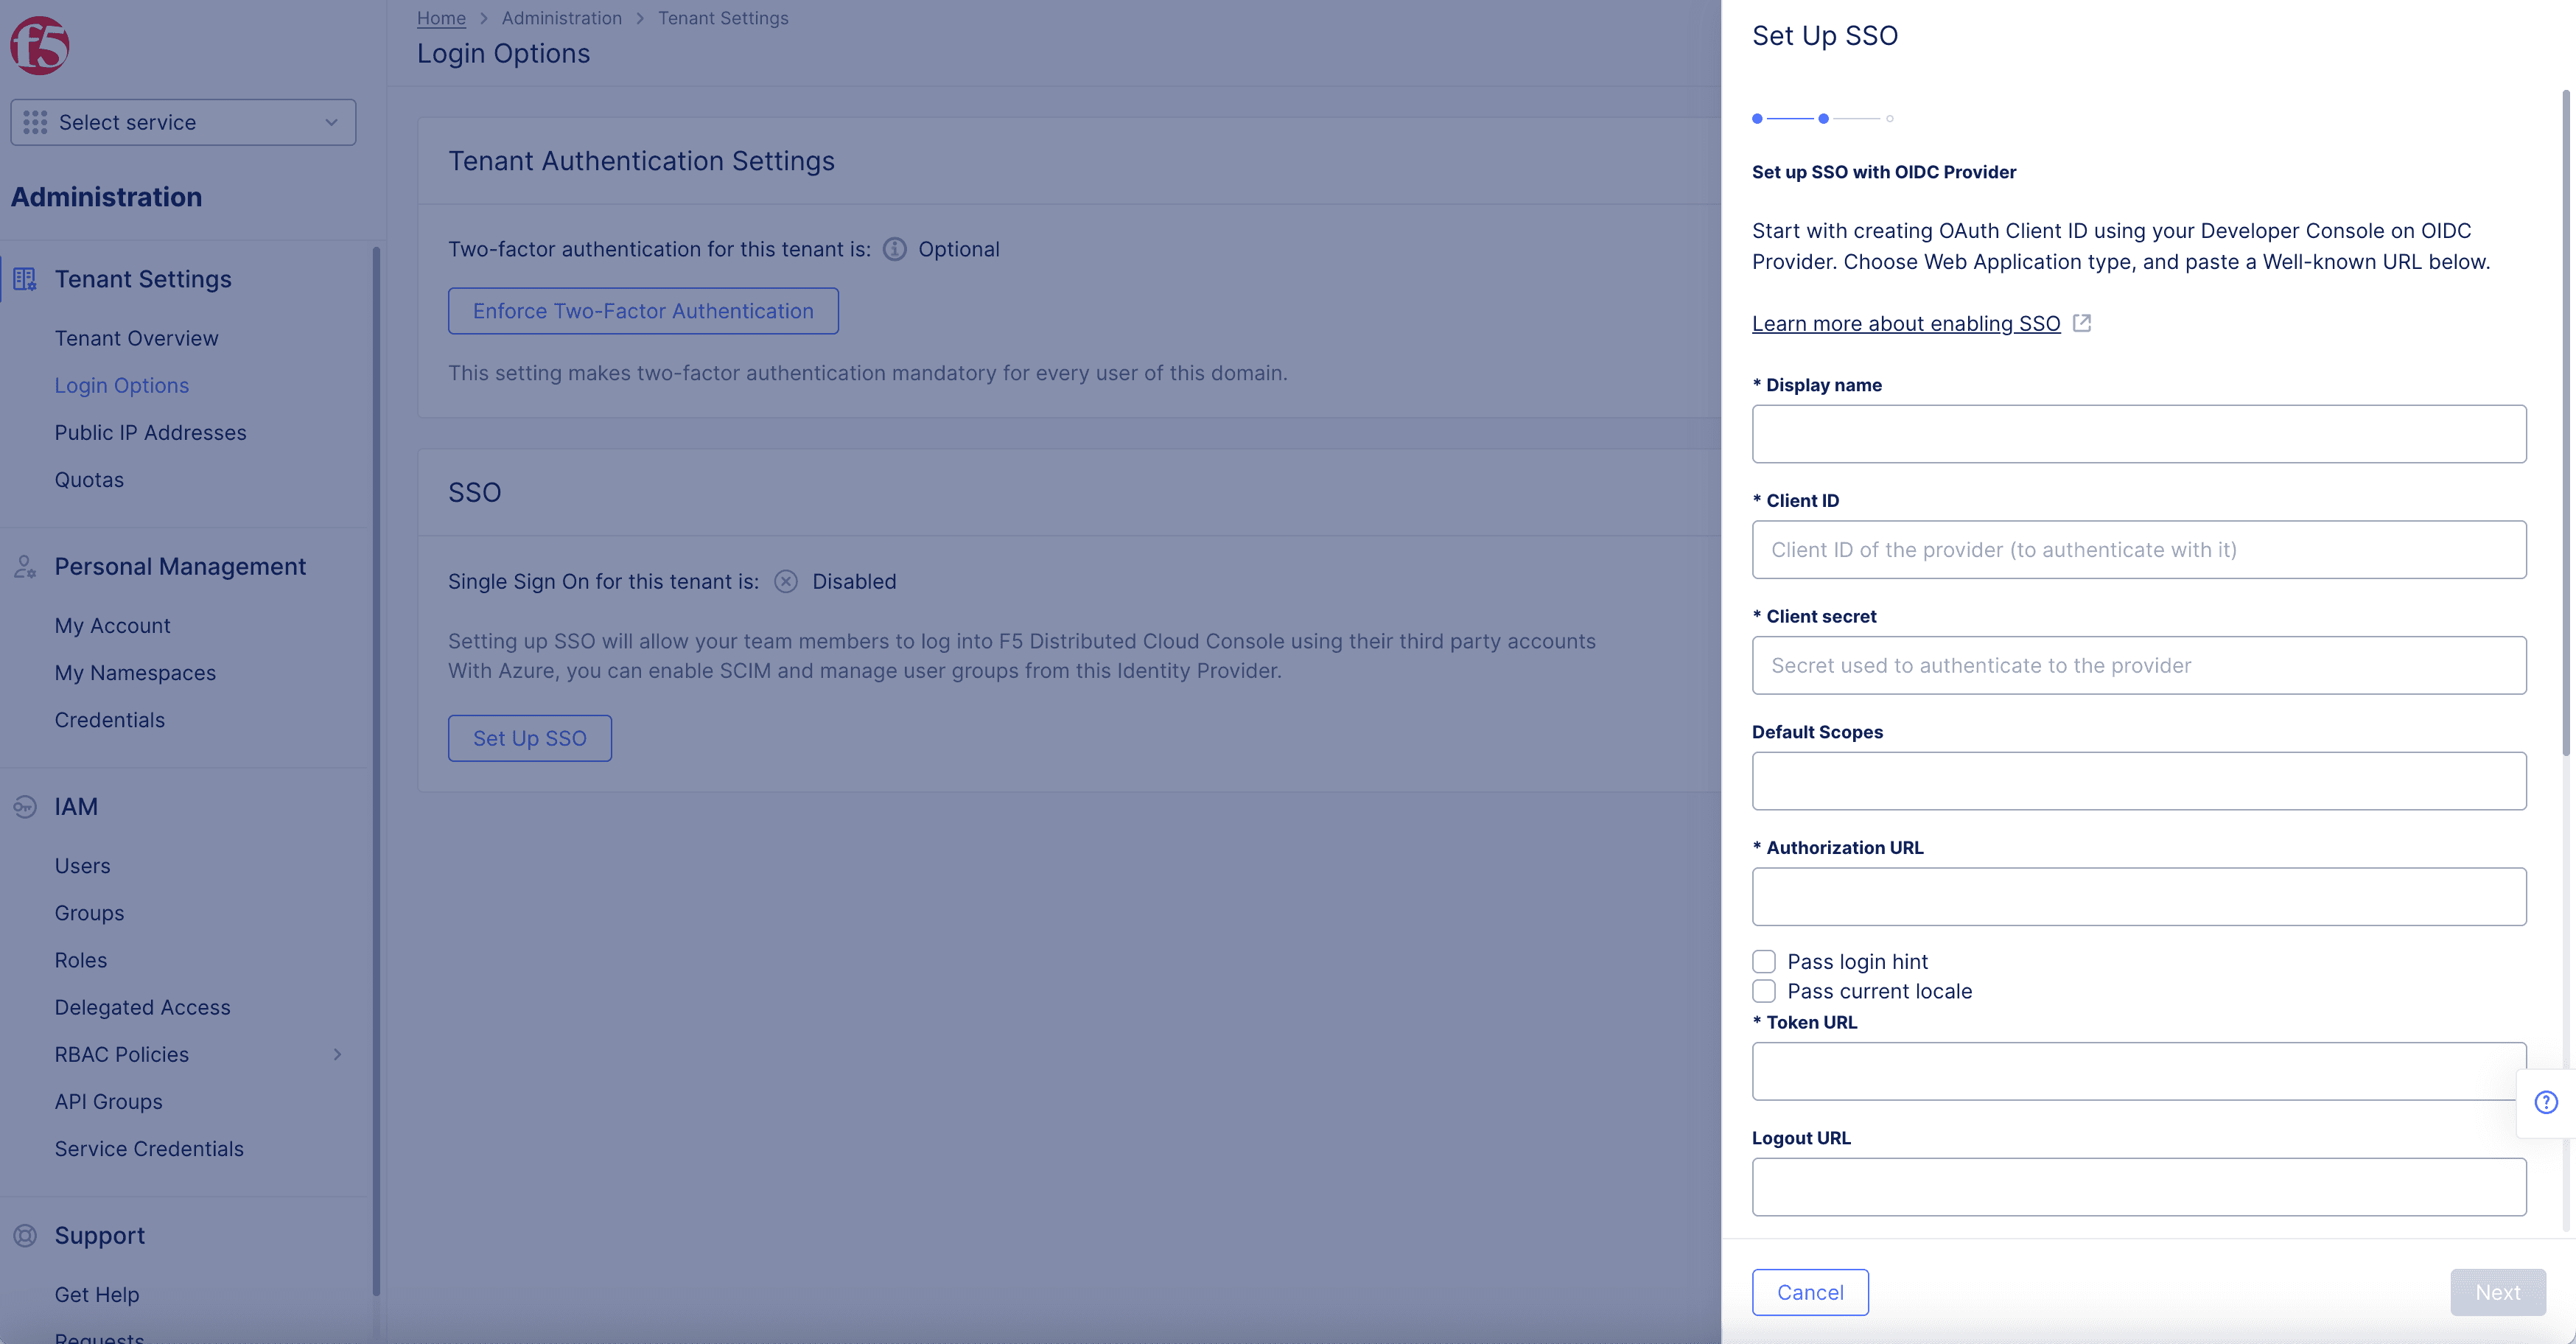Click the Tenant Settings section heading

click(x=143, y=279)
